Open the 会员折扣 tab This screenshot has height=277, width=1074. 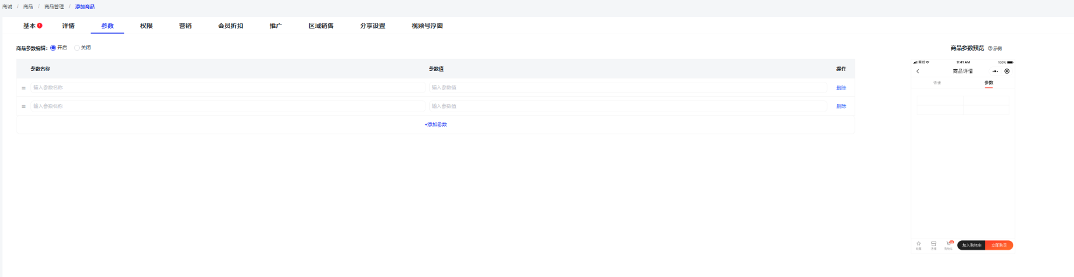[230, 26]
